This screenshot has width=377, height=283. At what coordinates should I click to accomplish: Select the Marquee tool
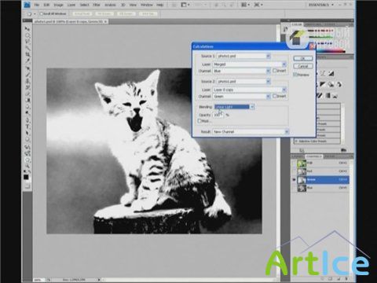tap(27, 35)
